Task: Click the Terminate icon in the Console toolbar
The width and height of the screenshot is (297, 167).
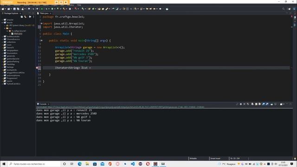Action: point(241,104)
